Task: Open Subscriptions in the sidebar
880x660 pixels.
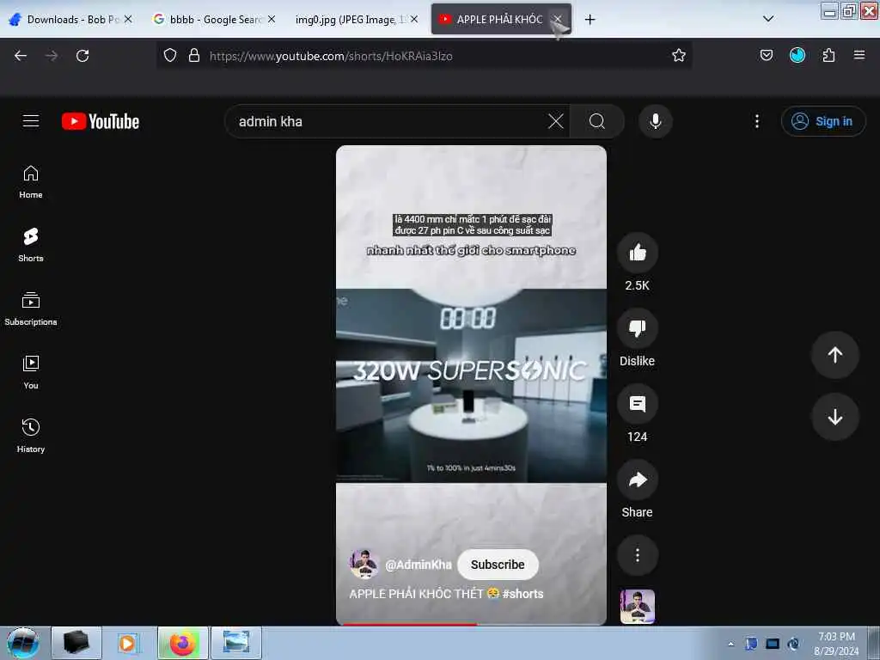Action: click(31, 309)
